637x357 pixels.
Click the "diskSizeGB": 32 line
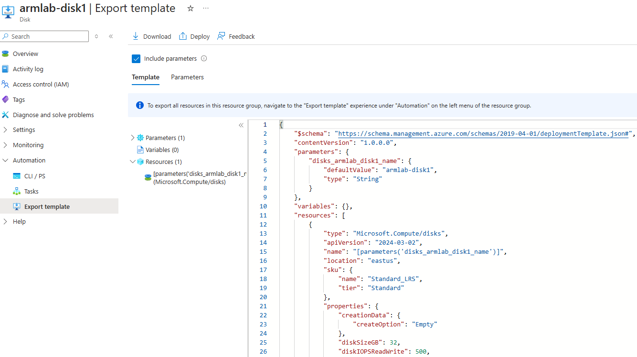(369, 342)
